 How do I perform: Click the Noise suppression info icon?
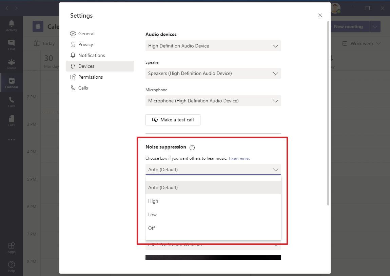coord(192,147)
